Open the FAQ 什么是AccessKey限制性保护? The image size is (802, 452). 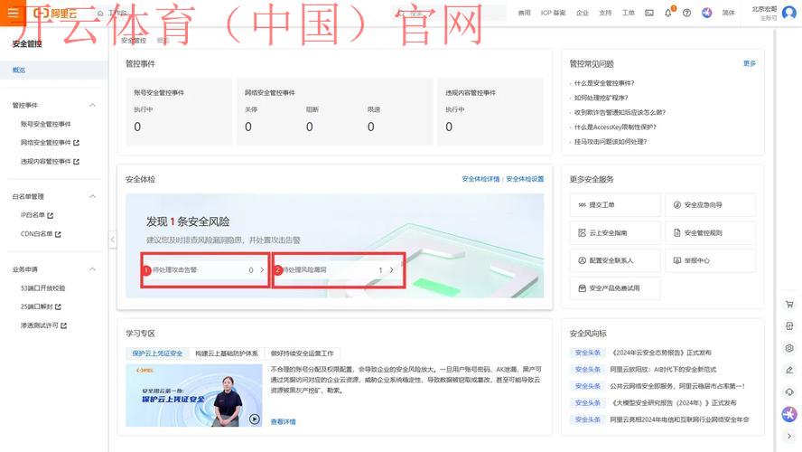coord(615,127)
